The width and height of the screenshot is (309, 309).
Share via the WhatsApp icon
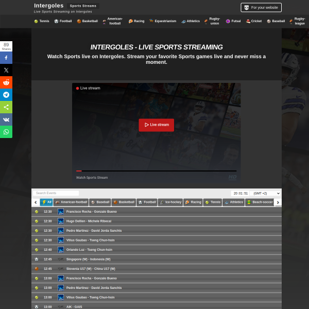coord(6,132)
